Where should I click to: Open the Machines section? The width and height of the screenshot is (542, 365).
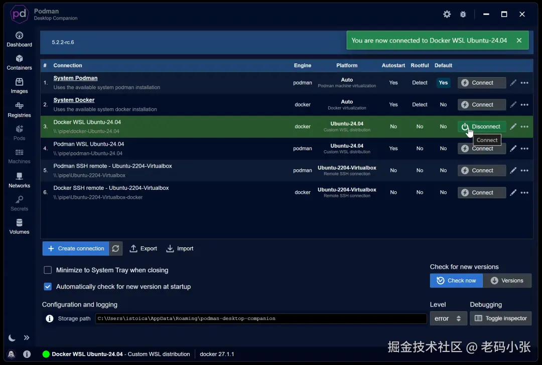[20, 156]
